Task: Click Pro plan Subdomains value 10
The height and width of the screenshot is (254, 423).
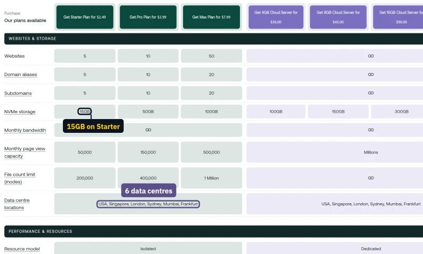Action: (148, 93)
